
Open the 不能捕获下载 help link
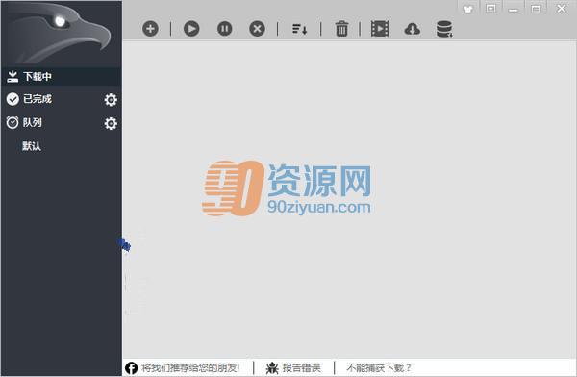(x=379, y=367)
